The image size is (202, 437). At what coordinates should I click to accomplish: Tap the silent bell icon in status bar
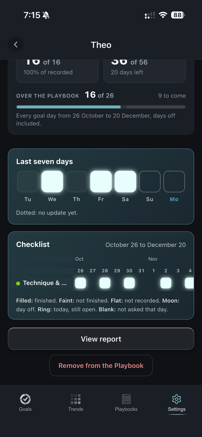(x=46, y=15)
